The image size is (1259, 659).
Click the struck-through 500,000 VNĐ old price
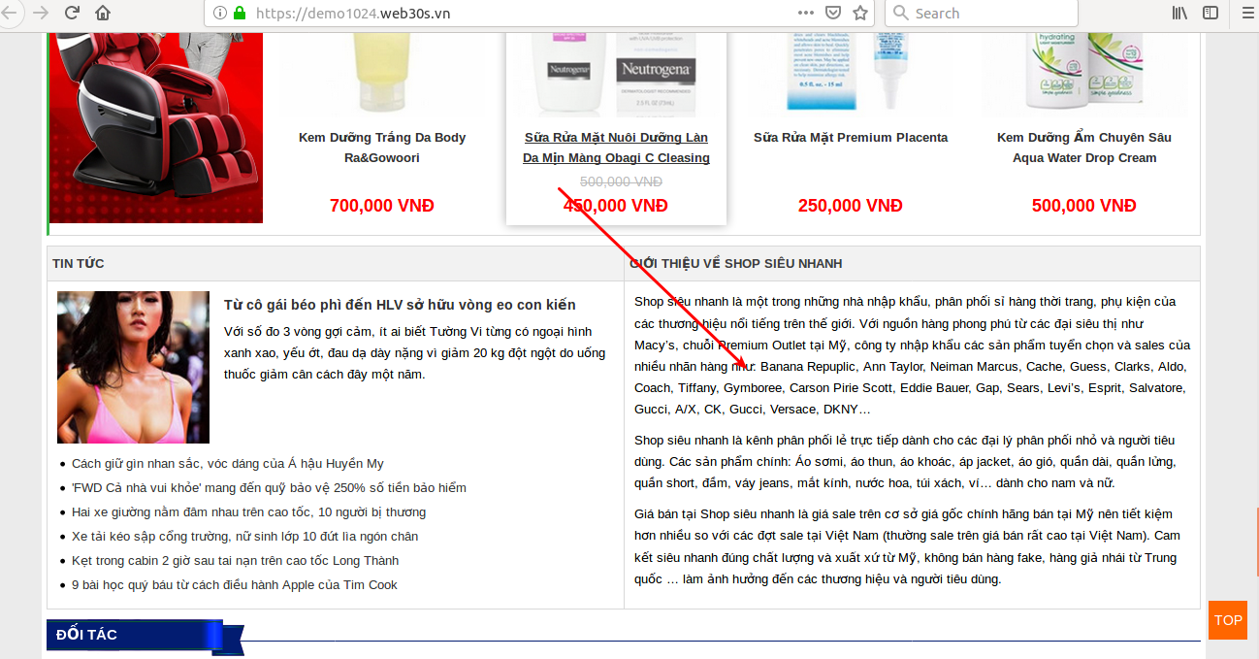click(x=621, y=181)
